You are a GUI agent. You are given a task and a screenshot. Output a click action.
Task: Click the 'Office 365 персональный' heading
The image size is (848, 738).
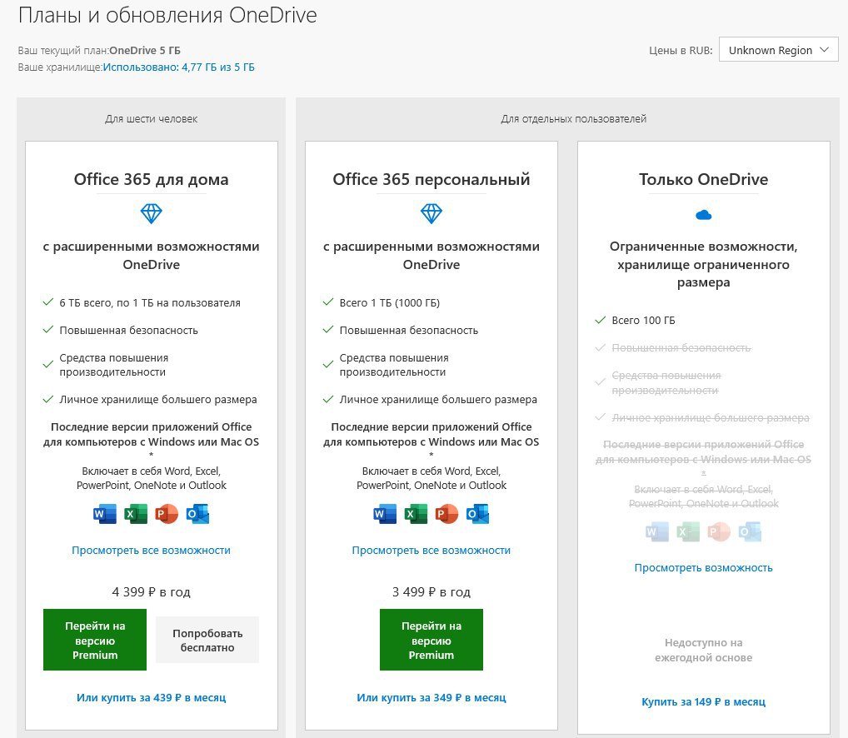[431, 179]
